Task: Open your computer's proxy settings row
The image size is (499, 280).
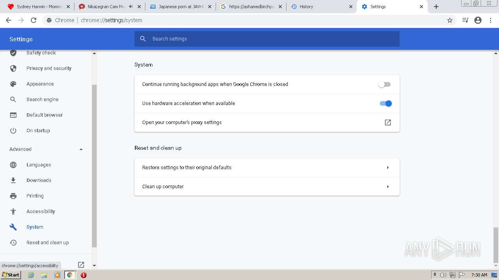Action: click(x=267, y=122)
